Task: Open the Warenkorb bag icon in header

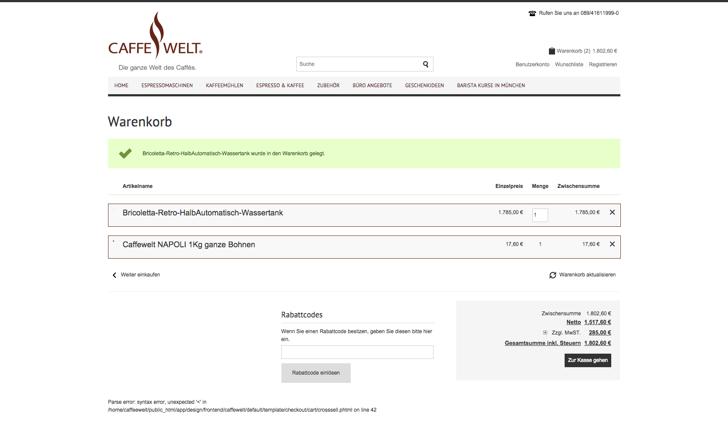Action: pyautogui.click(x=552, y=51)
